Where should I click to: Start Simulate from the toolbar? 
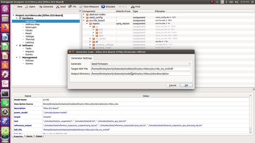point(108,7)
